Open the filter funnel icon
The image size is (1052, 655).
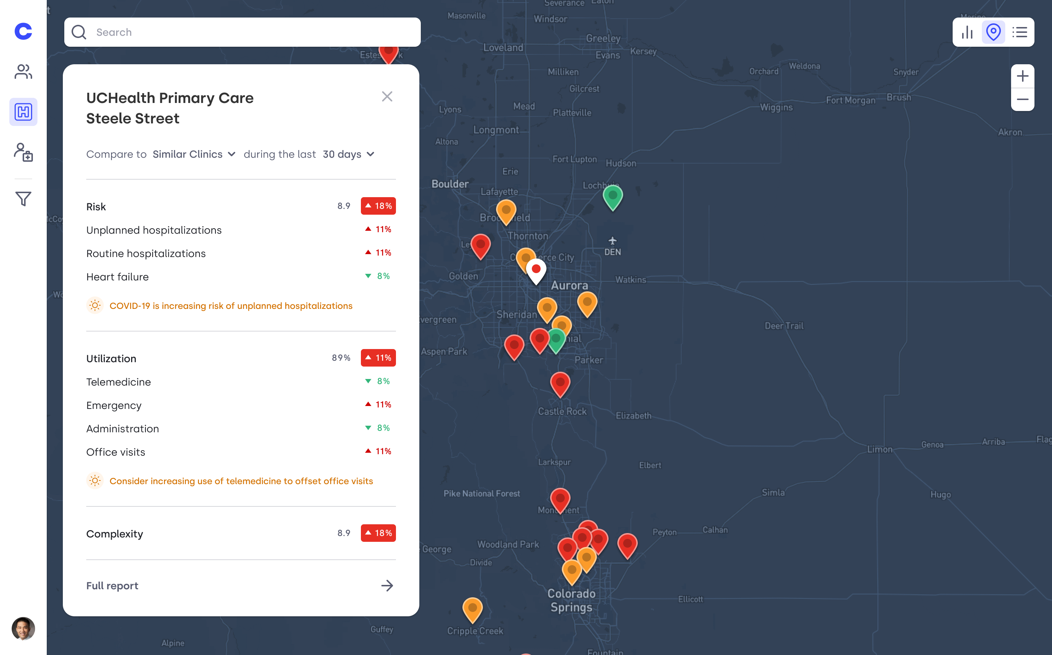(x=23, y=198)
